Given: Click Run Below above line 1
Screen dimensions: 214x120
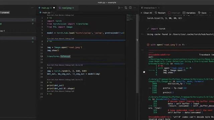Looking at the screenshot, I should tap(60, 15).
